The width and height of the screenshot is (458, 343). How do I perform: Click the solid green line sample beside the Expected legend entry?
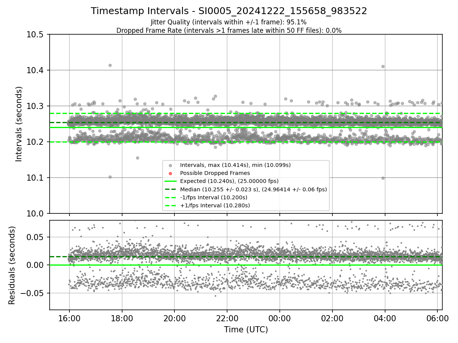[x=170, y=181]
